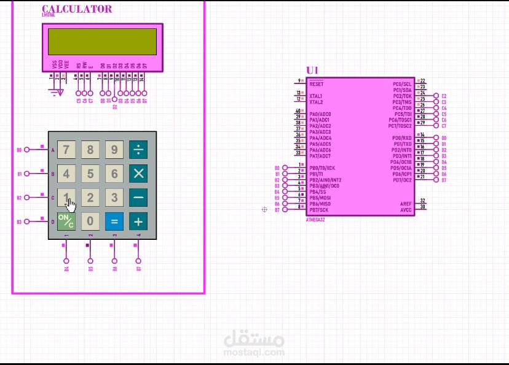The image size is (509, 365).
Task: Select the LCD's yellow-green display screen
Action: pos(102,42)
